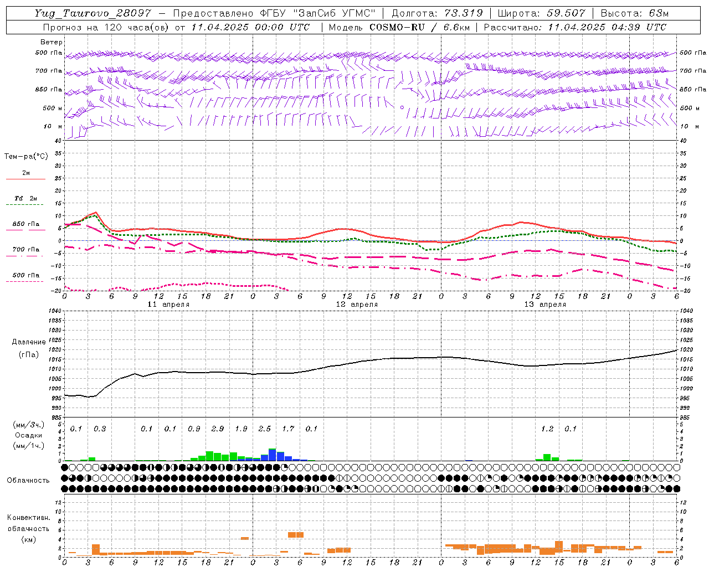Click the station name Yug_Taurovo_28097
Image resolution: width=709 pixels, height=567 pixels.
pos(93,13)
